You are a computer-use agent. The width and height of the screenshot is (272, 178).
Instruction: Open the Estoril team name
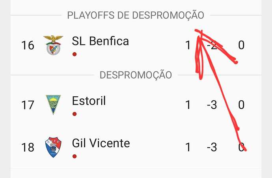tap(89, 101)
